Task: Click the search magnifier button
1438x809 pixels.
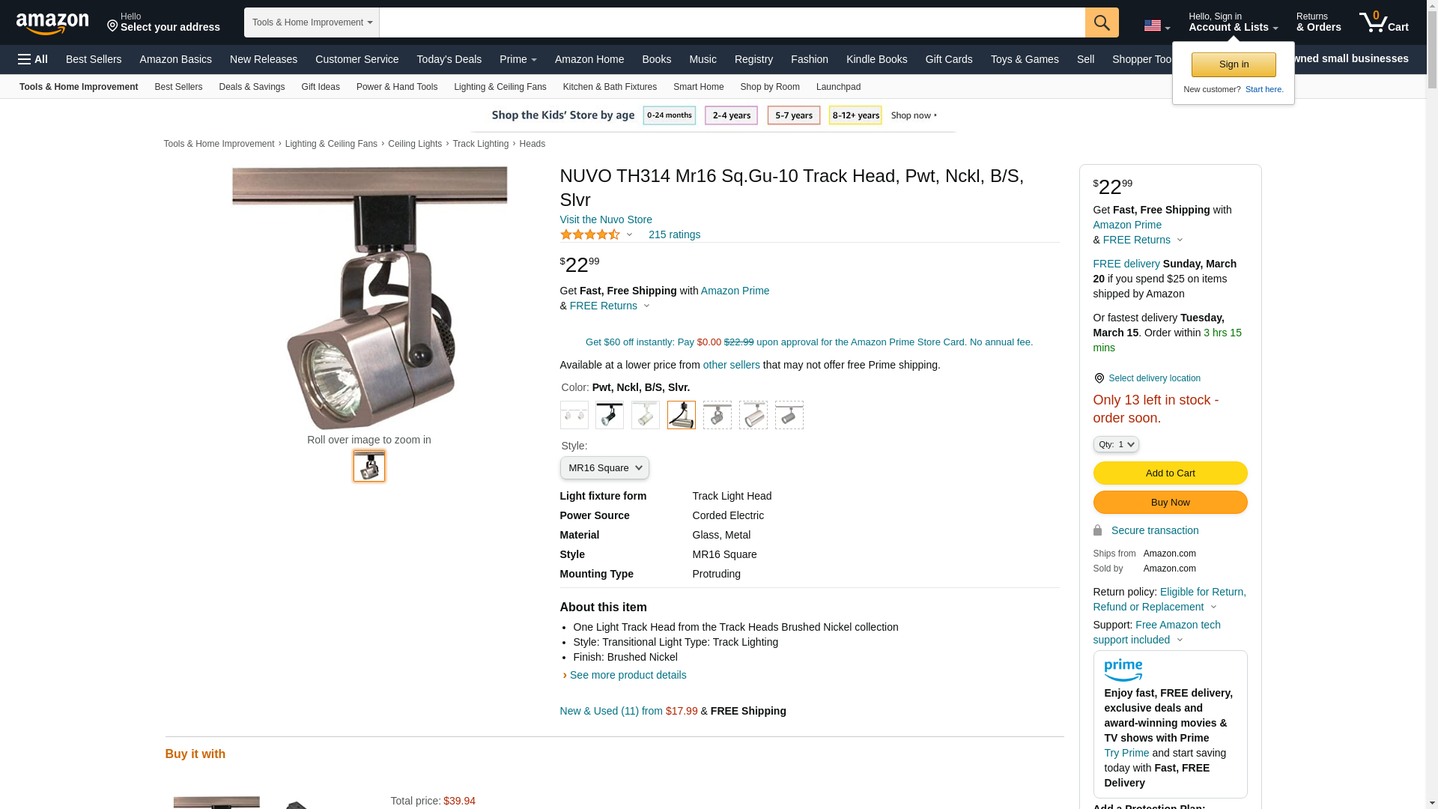Action: 1102,22
